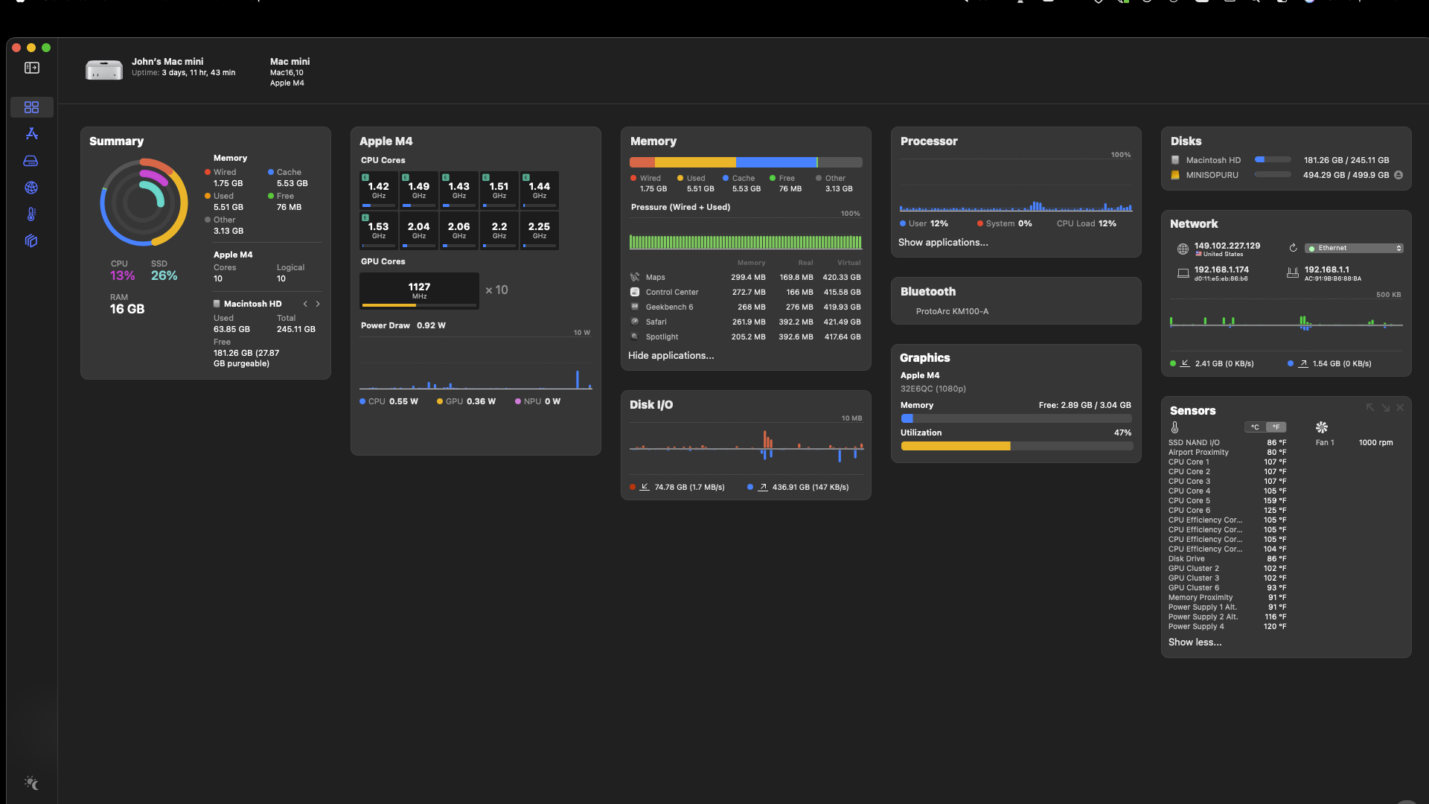Show the previous disk in the Summary panel

coord(305,304)
